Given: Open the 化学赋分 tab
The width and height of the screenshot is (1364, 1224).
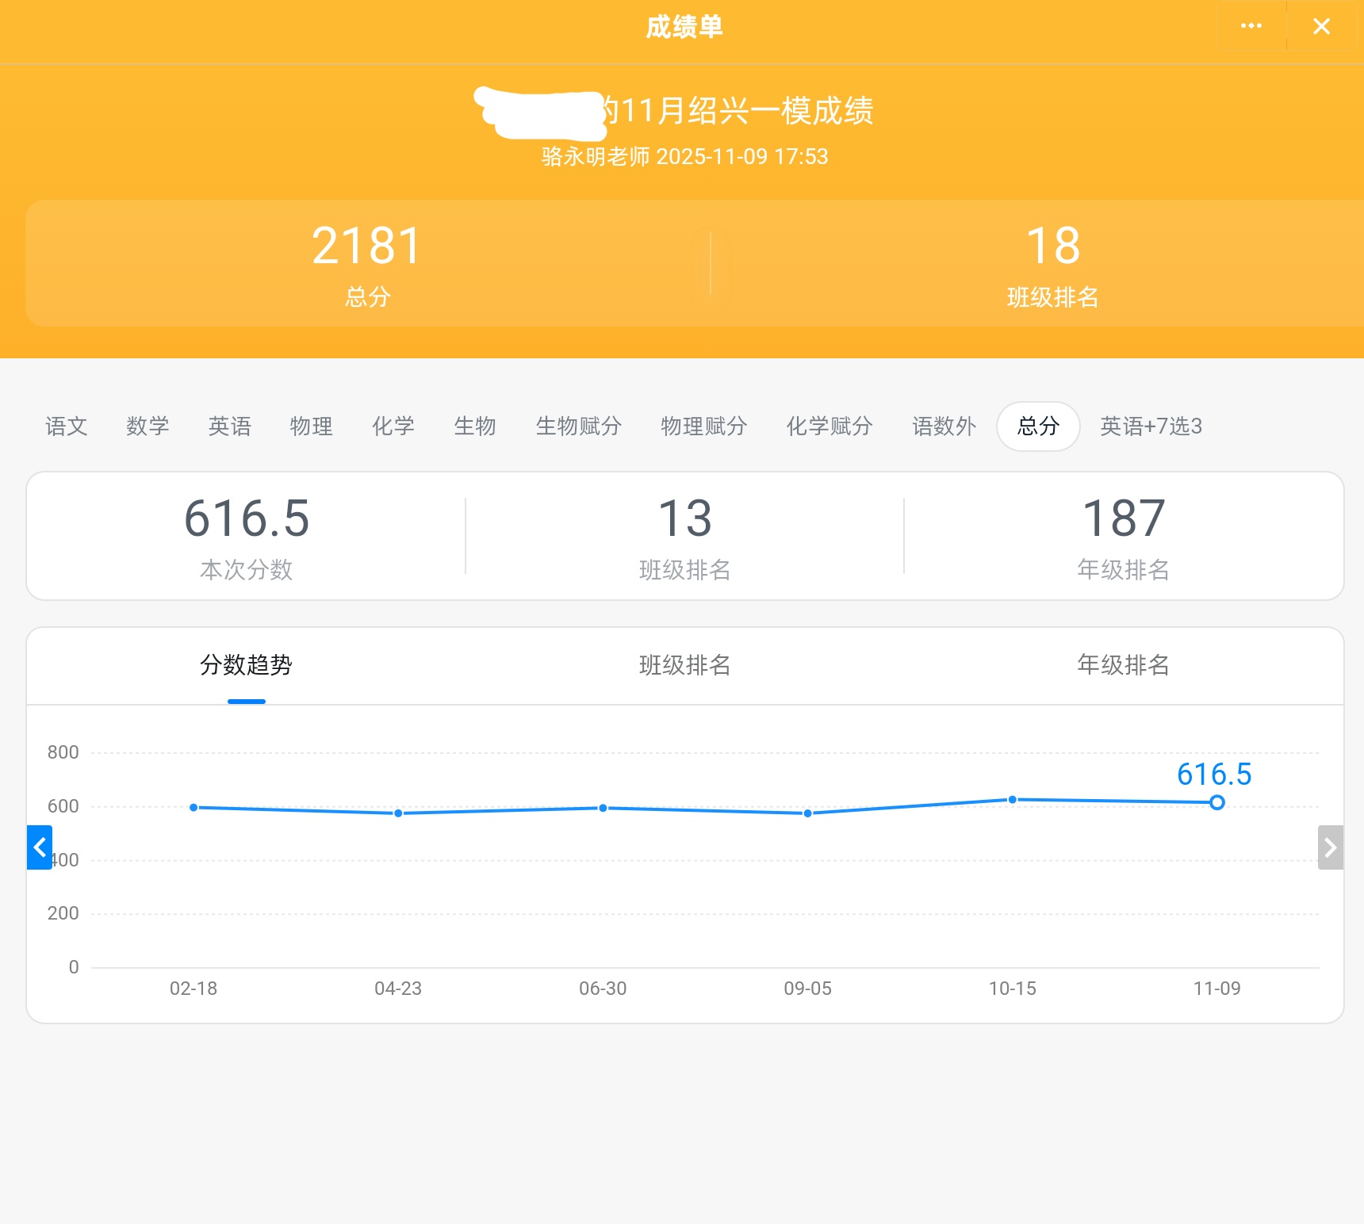Looking at the screenshot, I should 830,426.
